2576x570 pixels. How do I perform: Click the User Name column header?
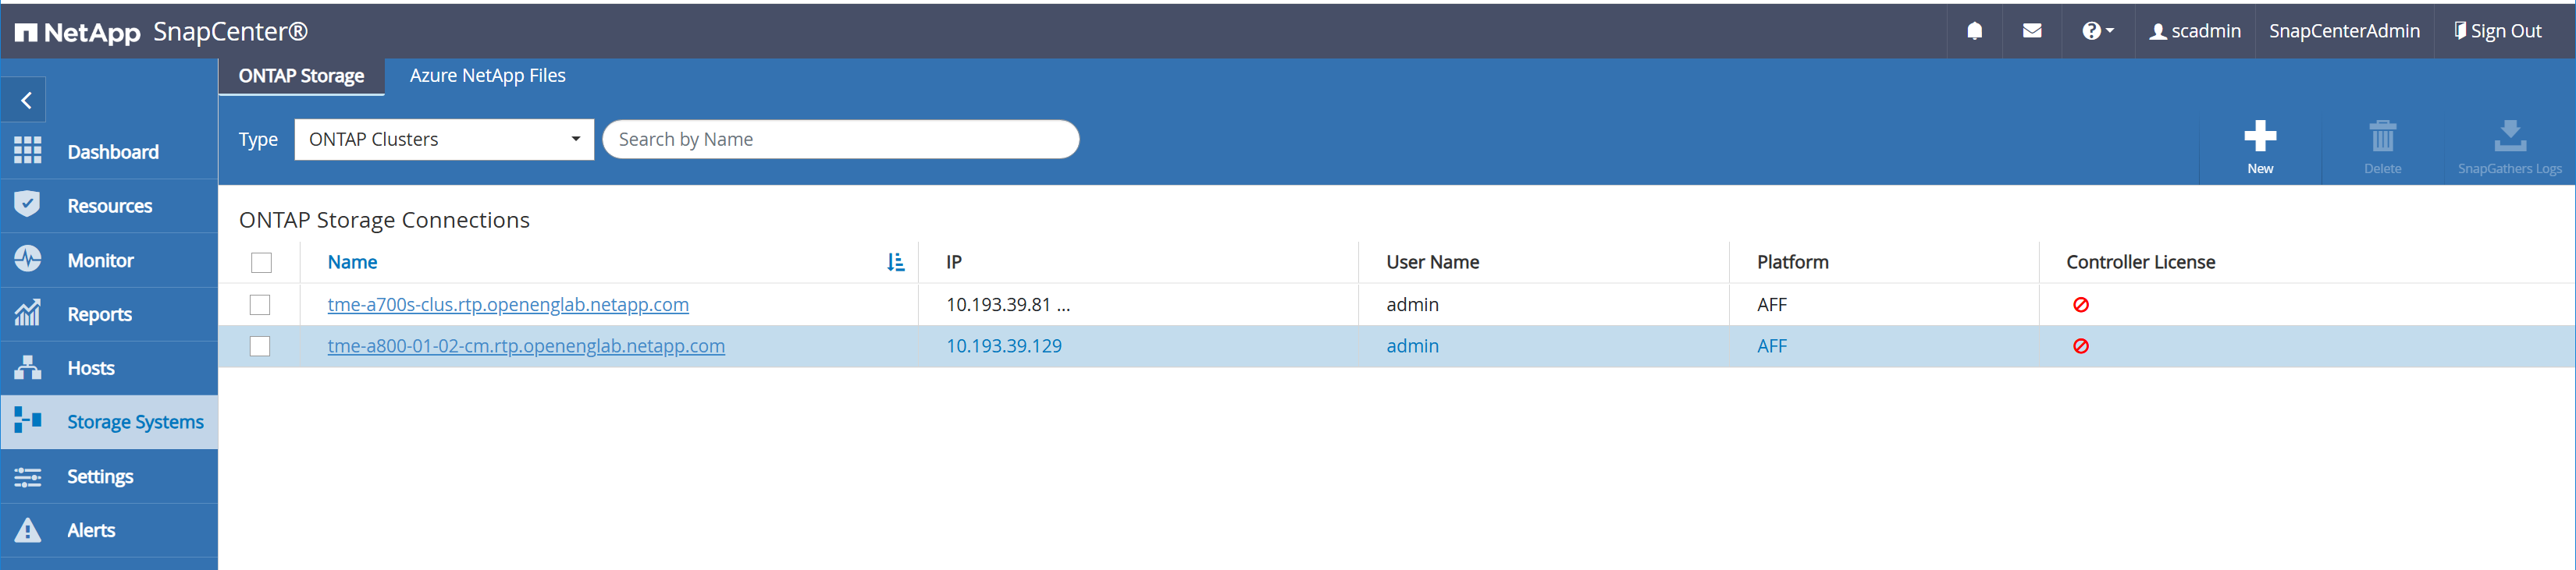(x=1432, y=261)
